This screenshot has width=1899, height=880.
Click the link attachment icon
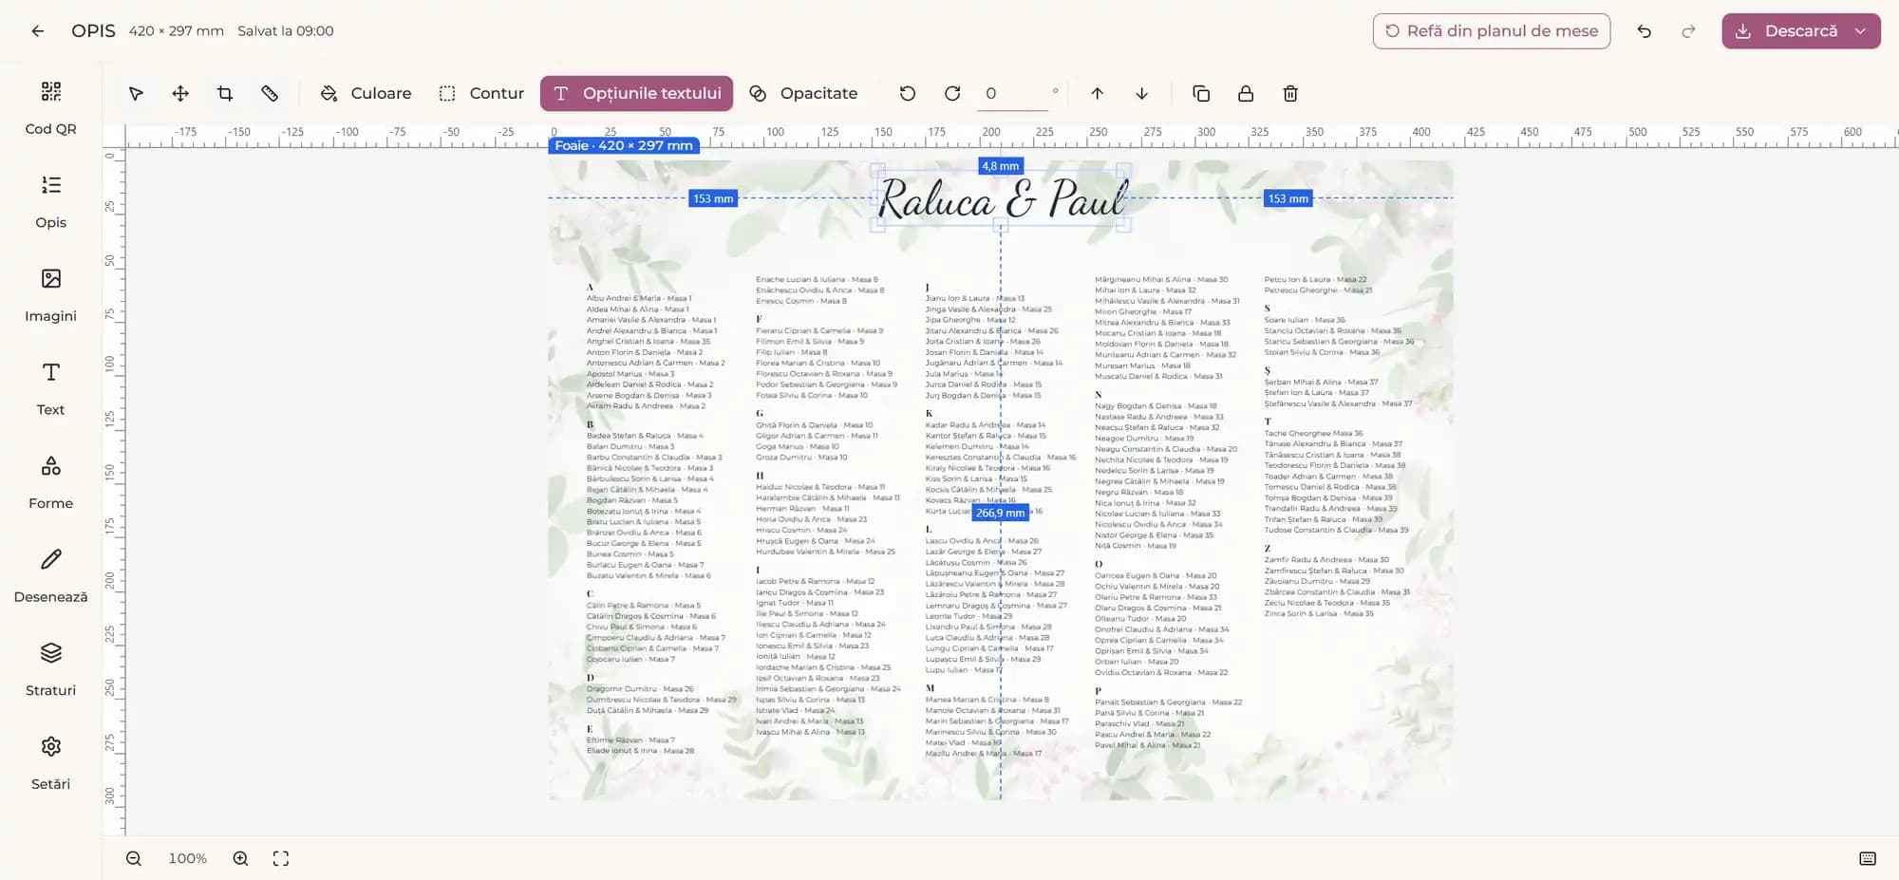270,93
